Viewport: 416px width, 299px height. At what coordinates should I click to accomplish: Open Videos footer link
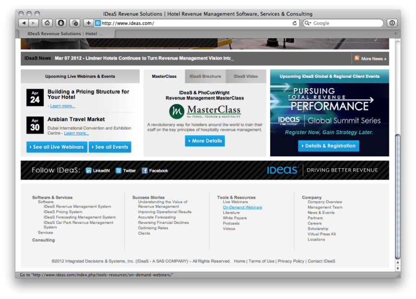click(x=229, y=229)
